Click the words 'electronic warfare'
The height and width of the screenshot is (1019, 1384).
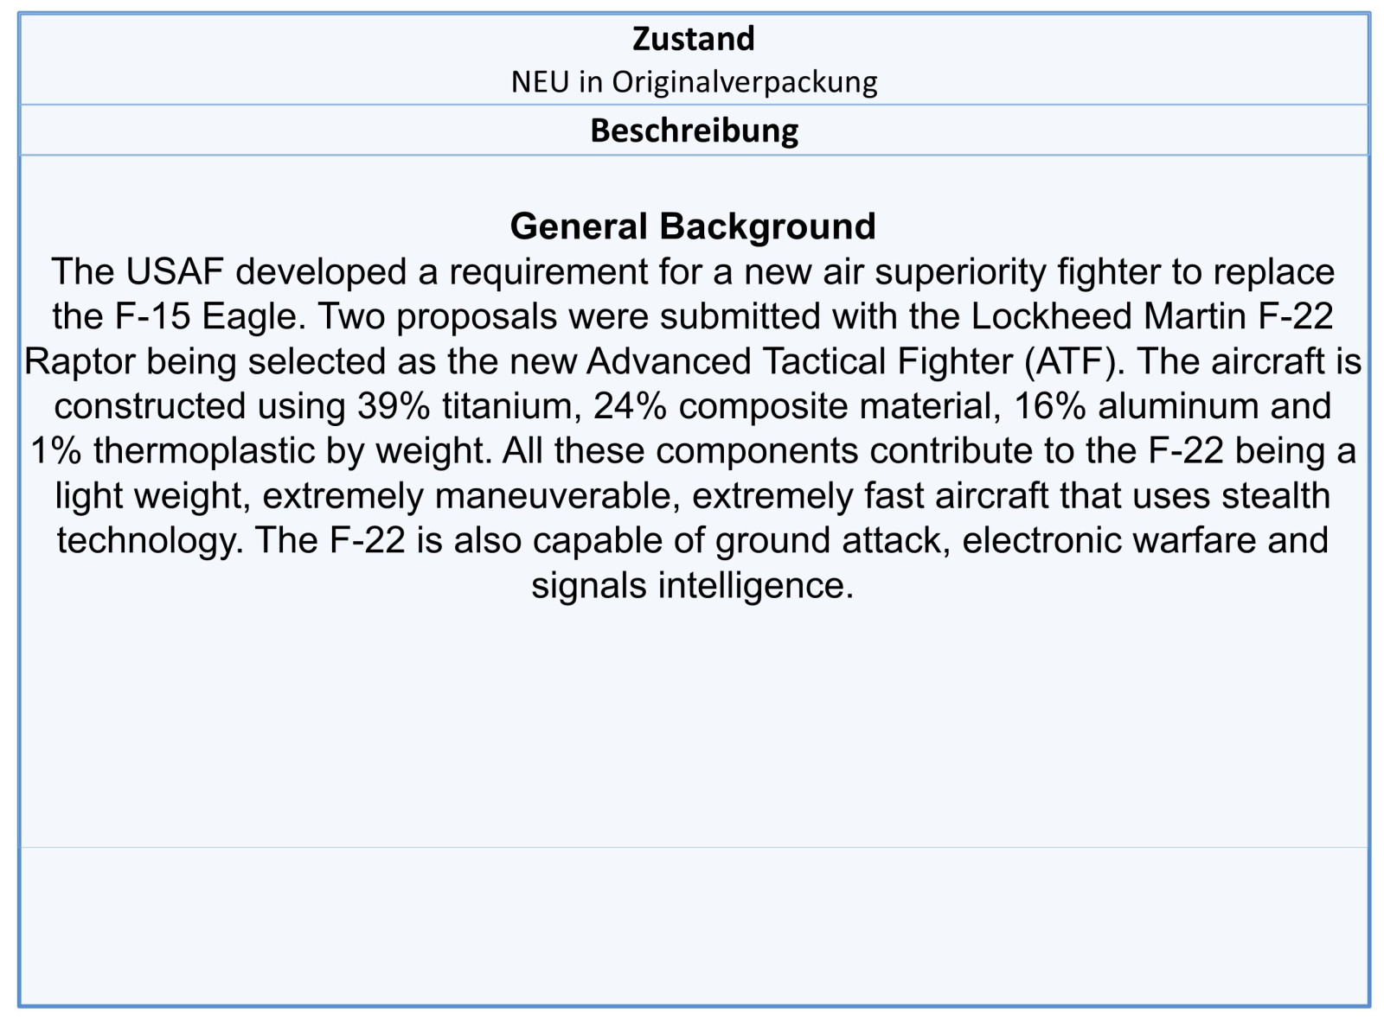coord(1109,542)
